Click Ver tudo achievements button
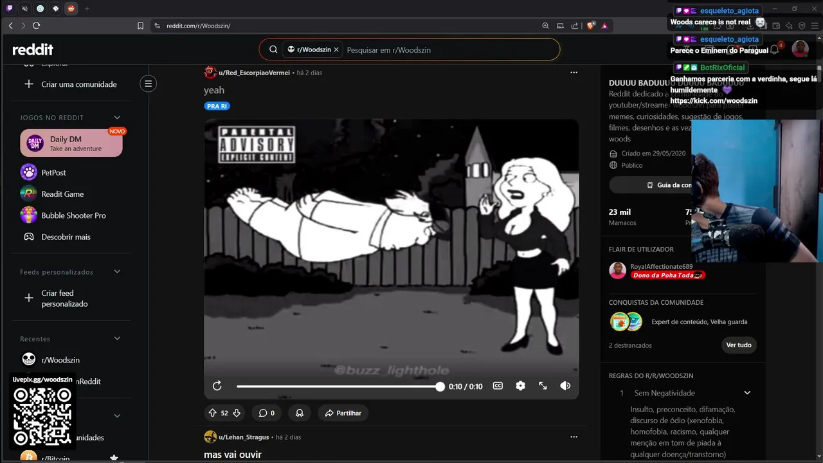 click(x=739, y=345)
